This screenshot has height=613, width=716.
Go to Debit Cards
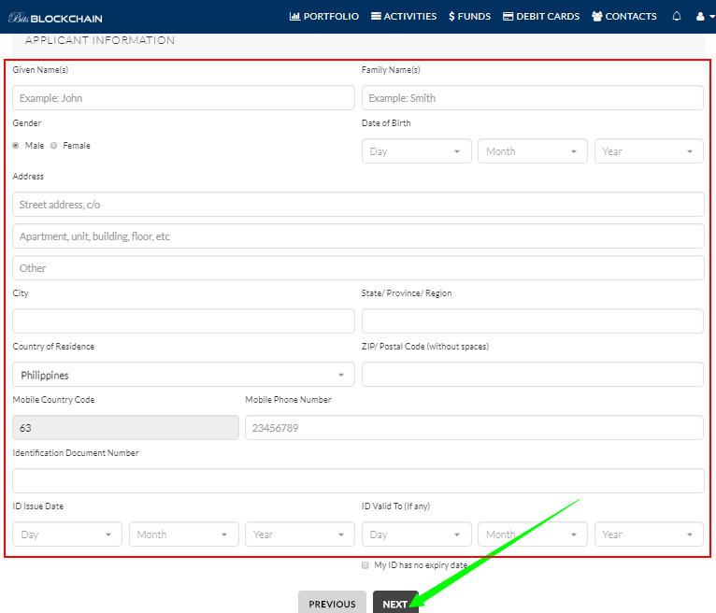[x=541, y=17]
